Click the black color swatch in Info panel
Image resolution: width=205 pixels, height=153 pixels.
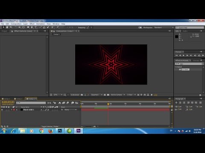[176, 37]
